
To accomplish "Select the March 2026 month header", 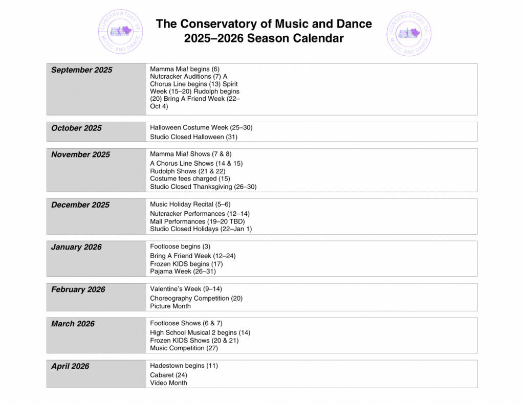I will tap(73, 324).
